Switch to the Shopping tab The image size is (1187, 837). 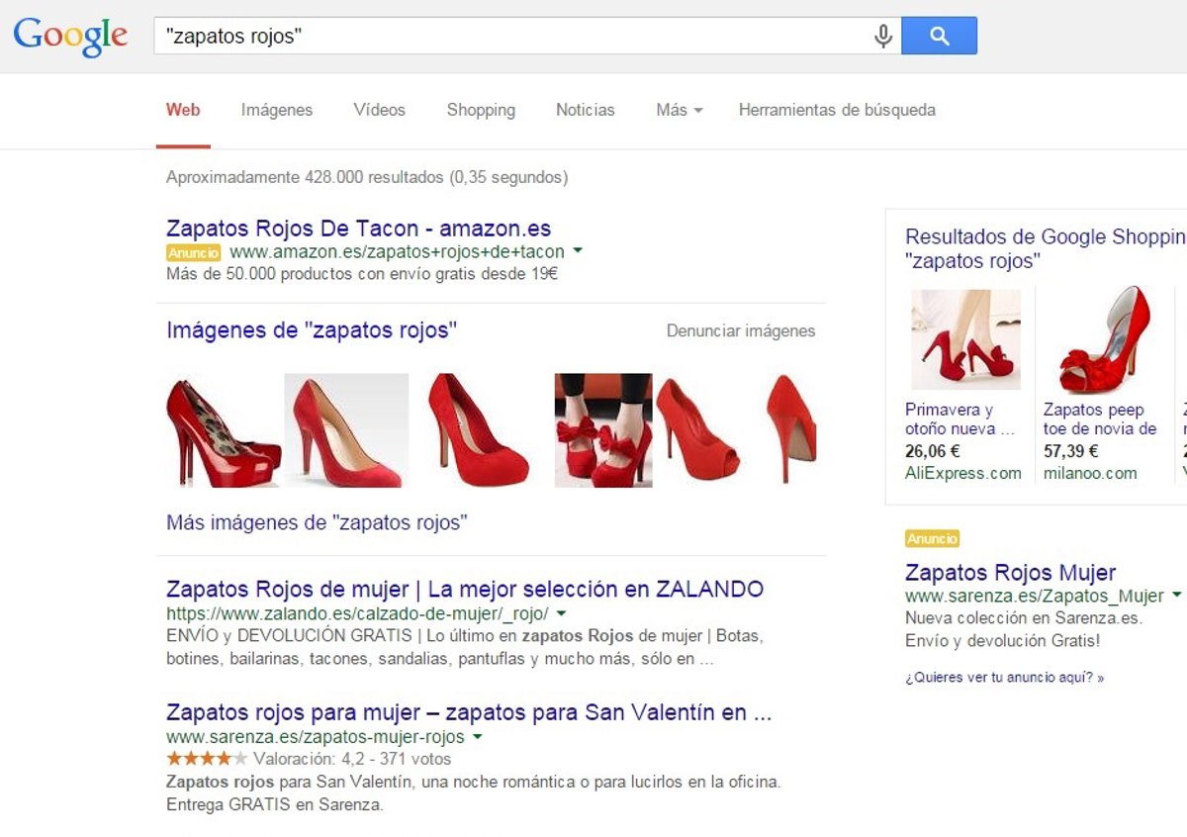[x=481, y=110]
